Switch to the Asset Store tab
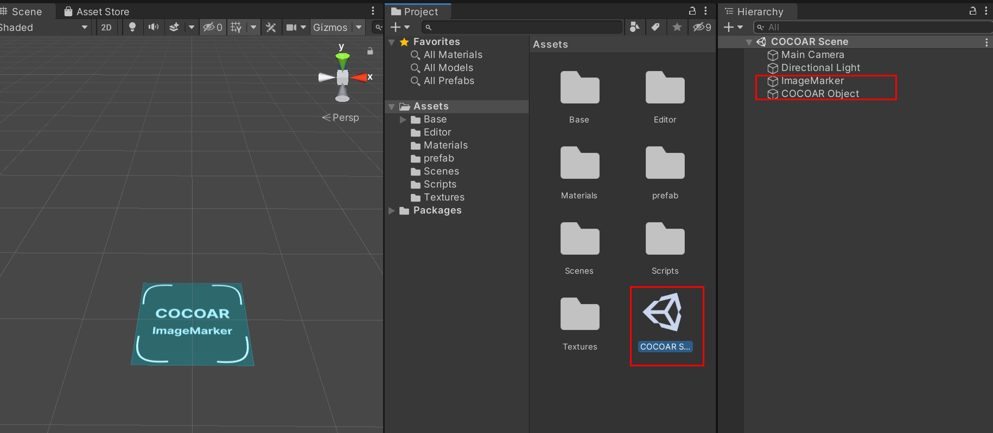The width and height of the screenshot is (993, 433). tap(97, 11)
